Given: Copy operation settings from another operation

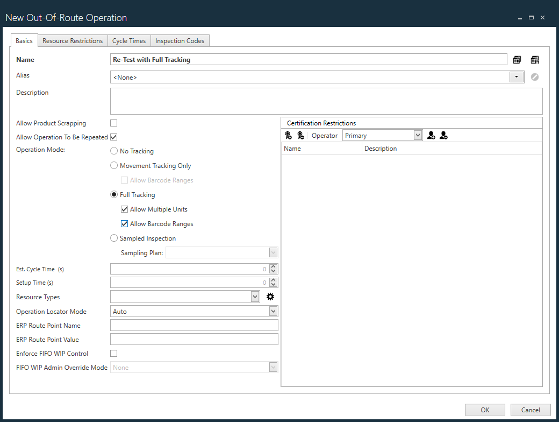Looking at the screenshot, I should coord(517,59).
